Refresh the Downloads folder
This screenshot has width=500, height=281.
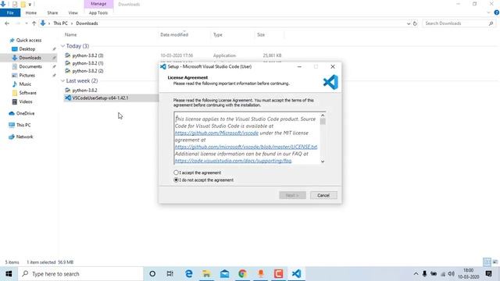click(x=415, y=23)
